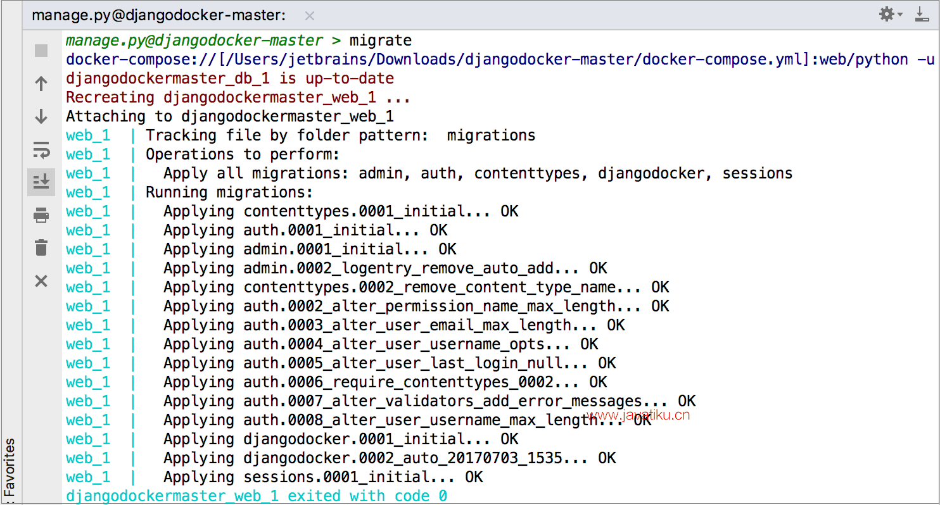Click the 'migrate' command text
This screenshot has height=505, width=940.
(x=381, y=41)
